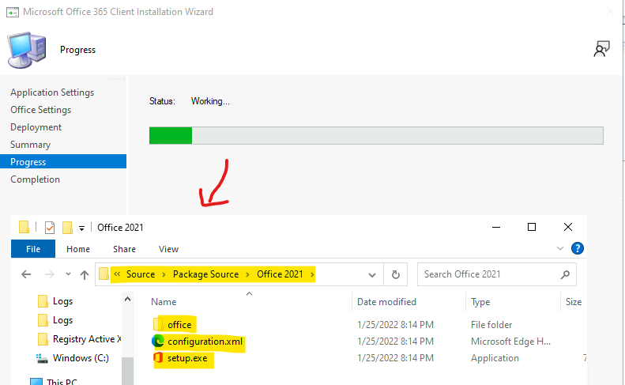The width and height of the screenshot is (625, 385).
Task: Click Package Source in the breadcrumb path
Action: (208, 274)
